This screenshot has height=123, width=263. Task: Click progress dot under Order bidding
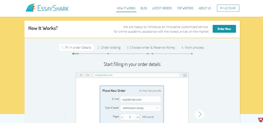(x=108, y=54)
